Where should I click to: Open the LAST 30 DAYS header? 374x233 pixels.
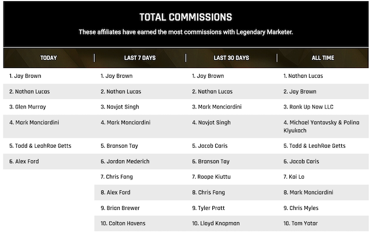pos(231,58)
